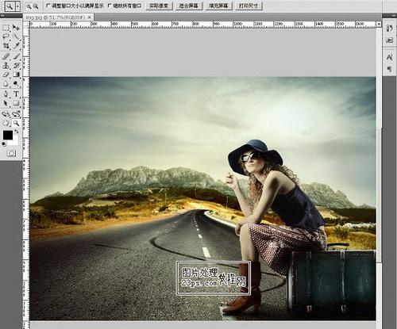Toggle Quick Mask mode icon
The height and width of the screenshot is (329, 397).
point(11,153)
